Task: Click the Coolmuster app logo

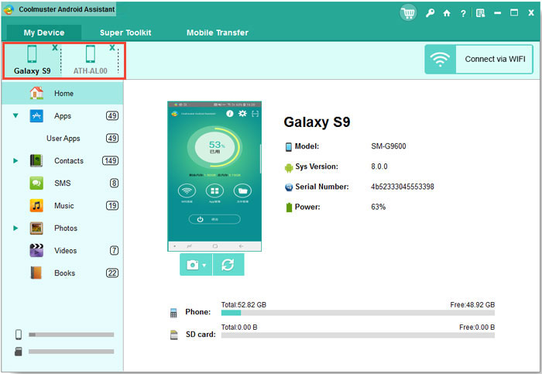Action: pyautogui.click(x=9, y=9)
